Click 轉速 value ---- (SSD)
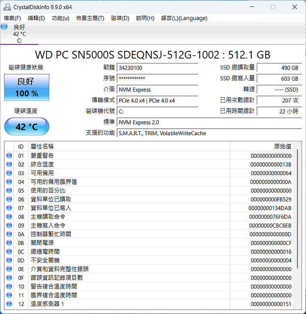This screenshot has height=314, width=306. 279,90
